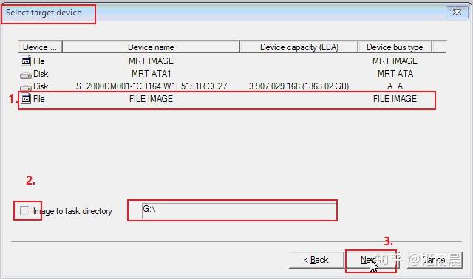Click the MRT ATA1 disk icon
This screenshot has height=279, width=473.
click(x=26, y=75)
